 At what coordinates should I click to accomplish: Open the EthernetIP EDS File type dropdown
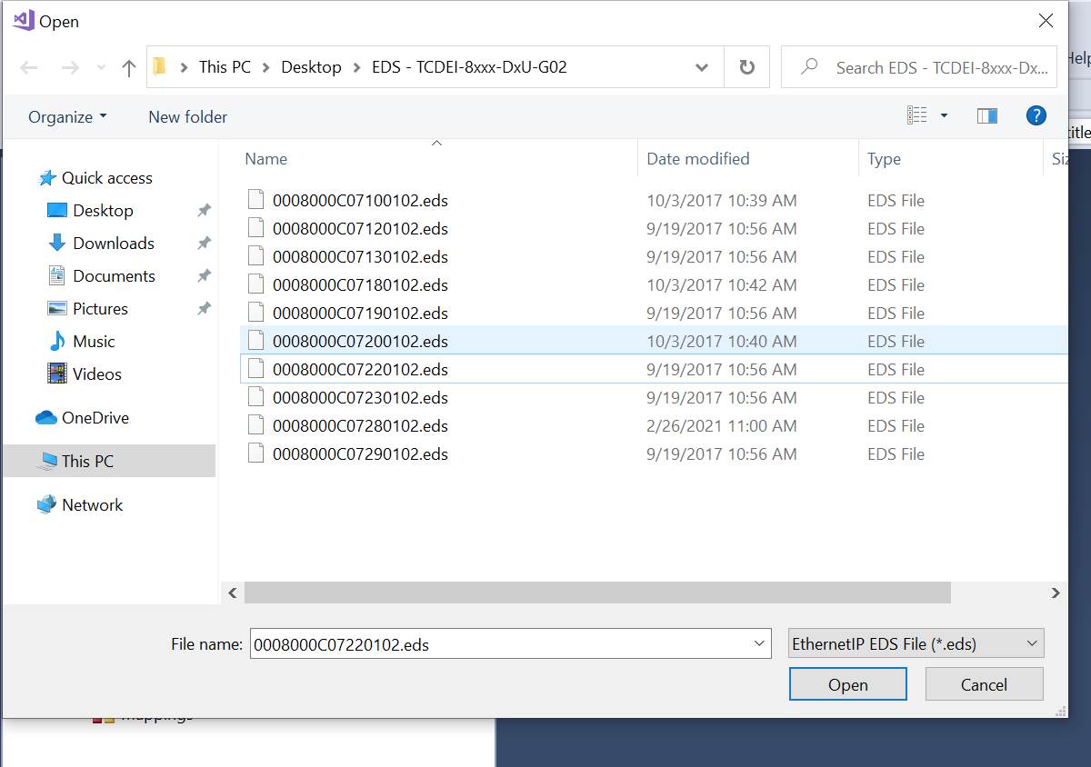click(x=916, y=643)
